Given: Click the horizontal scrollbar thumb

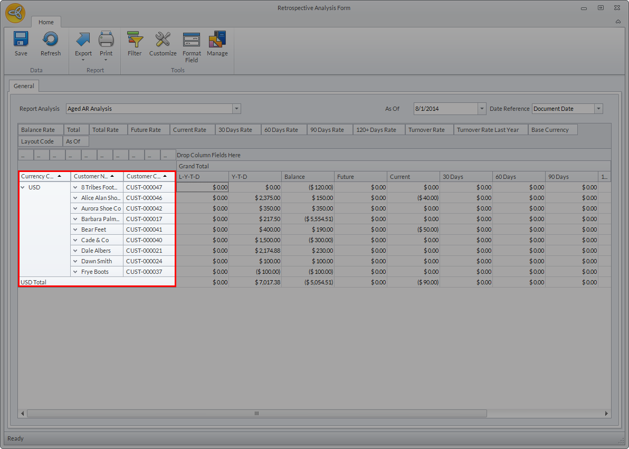Looking at the screenshot, I should [257, 414].
